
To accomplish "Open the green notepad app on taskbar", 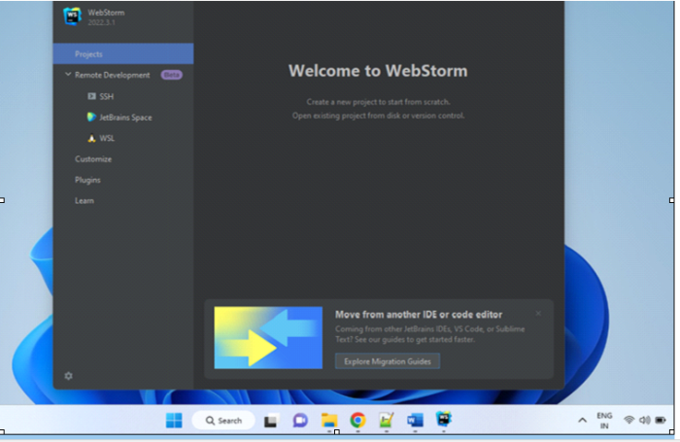I will pyautogui.click(x=387, y=420).
